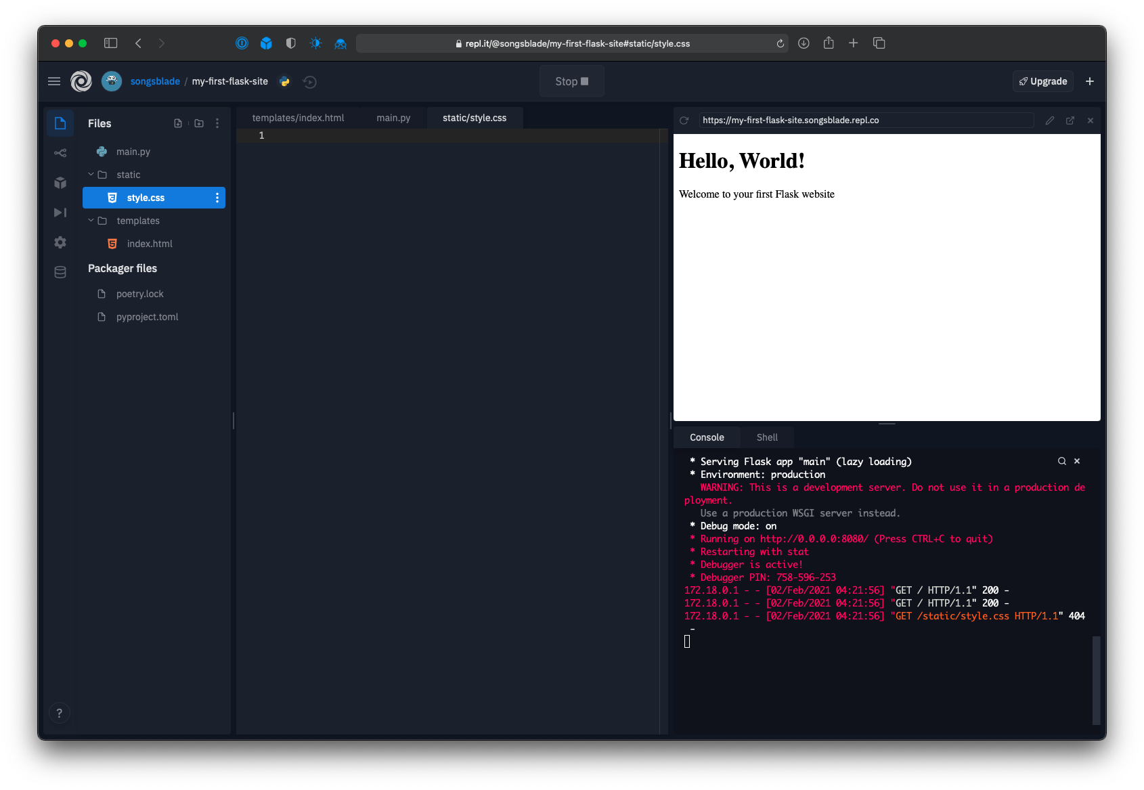Switch to the Shell tab
This screenshot has width=1144, height=790.
coord(767,437)
